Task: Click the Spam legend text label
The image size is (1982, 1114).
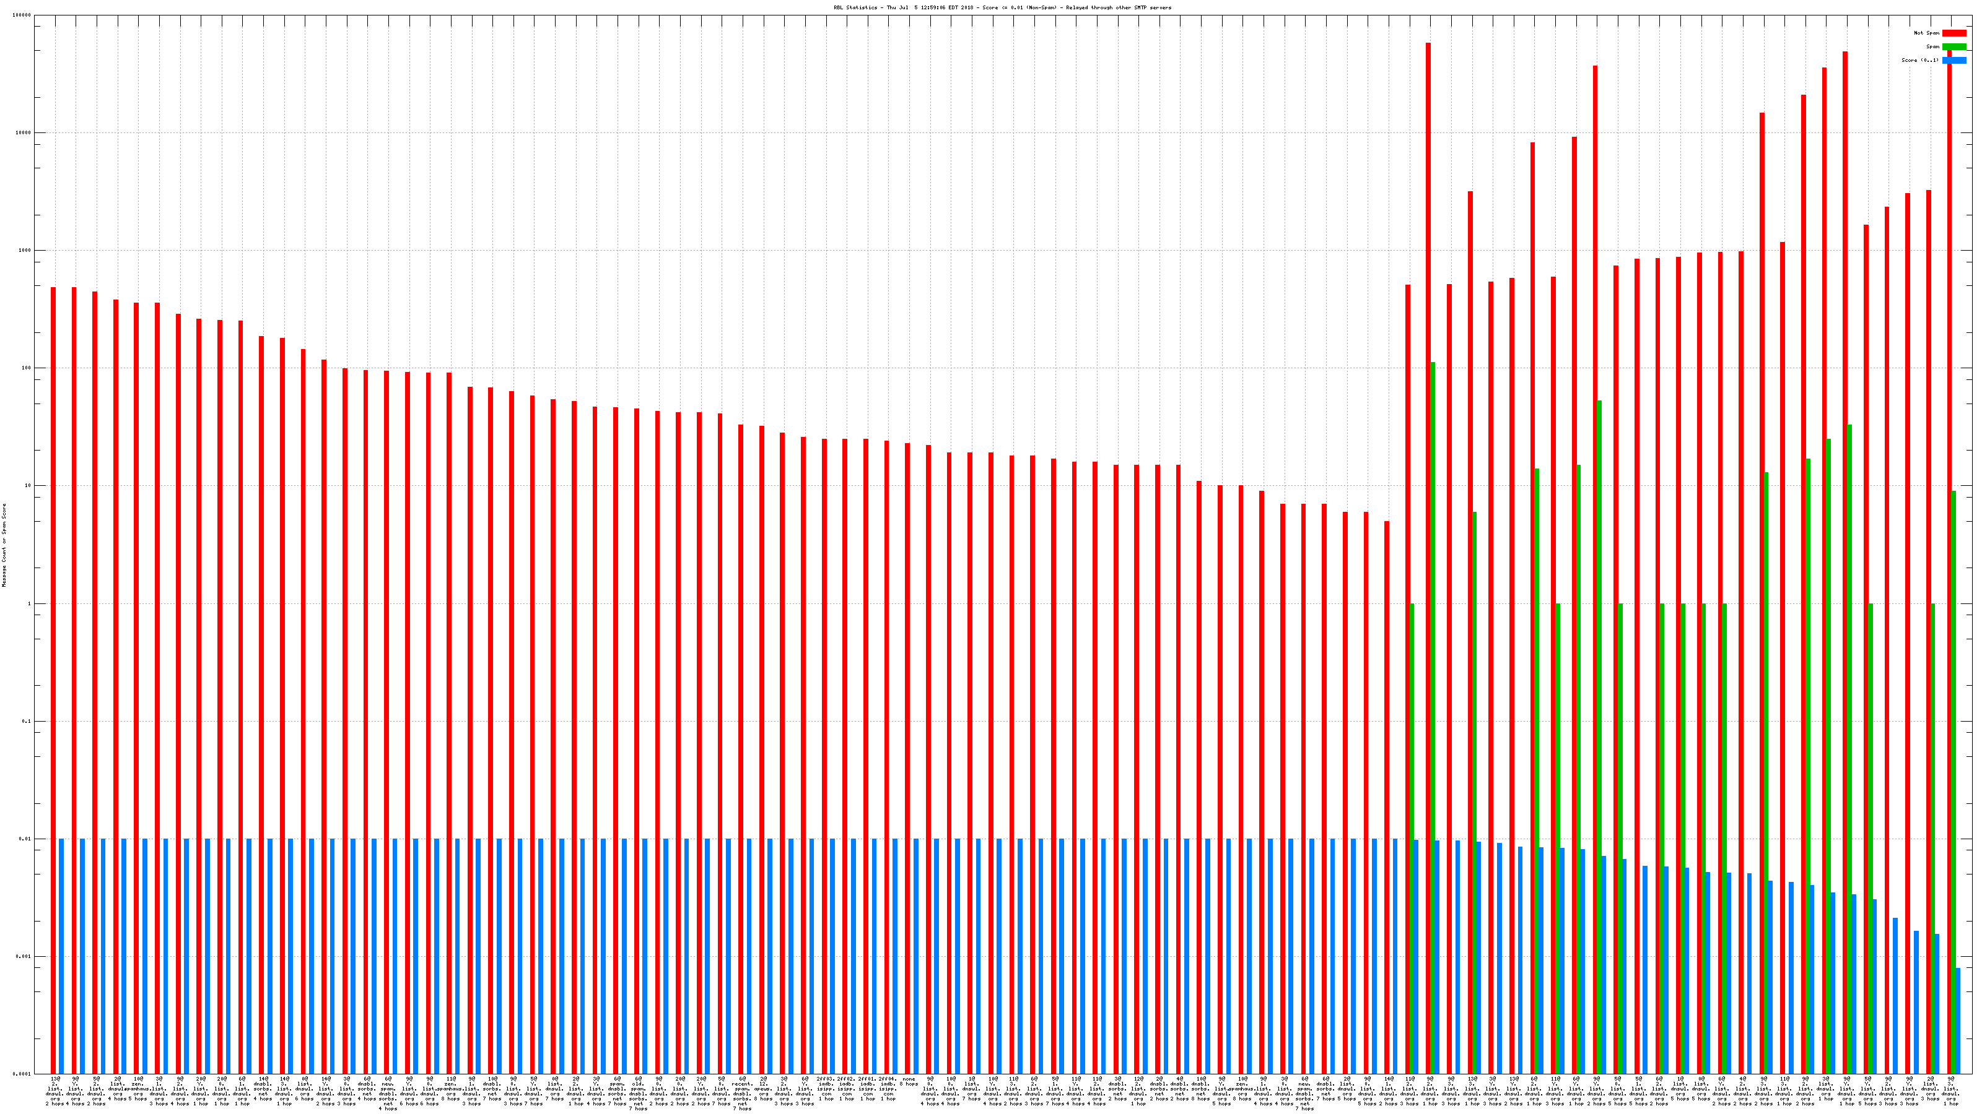Action: coord(1932,47)
